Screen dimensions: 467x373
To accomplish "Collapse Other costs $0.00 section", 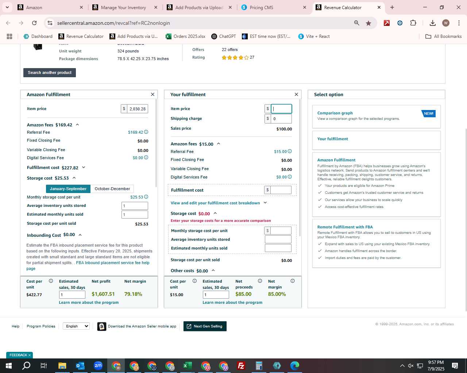I will tap(213, 270).
